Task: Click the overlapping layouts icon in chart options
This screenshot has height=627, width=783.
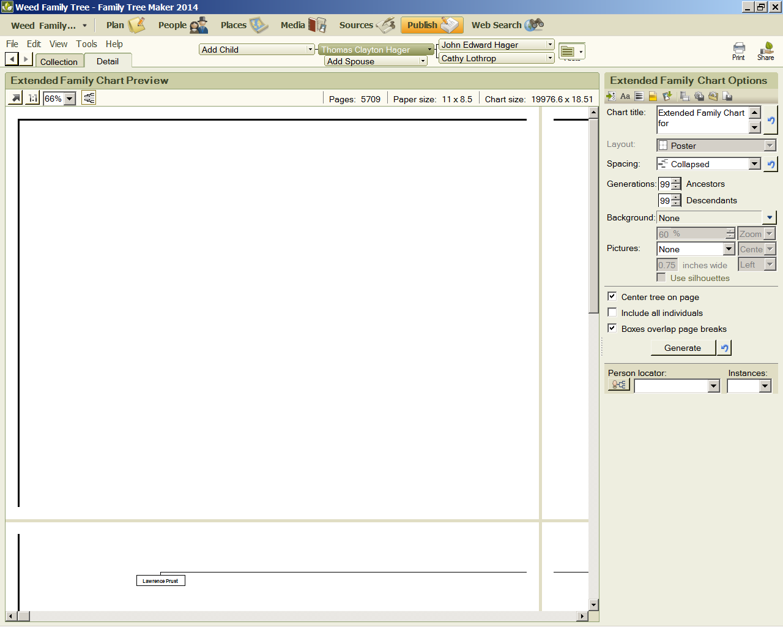Action: [685, 96]
